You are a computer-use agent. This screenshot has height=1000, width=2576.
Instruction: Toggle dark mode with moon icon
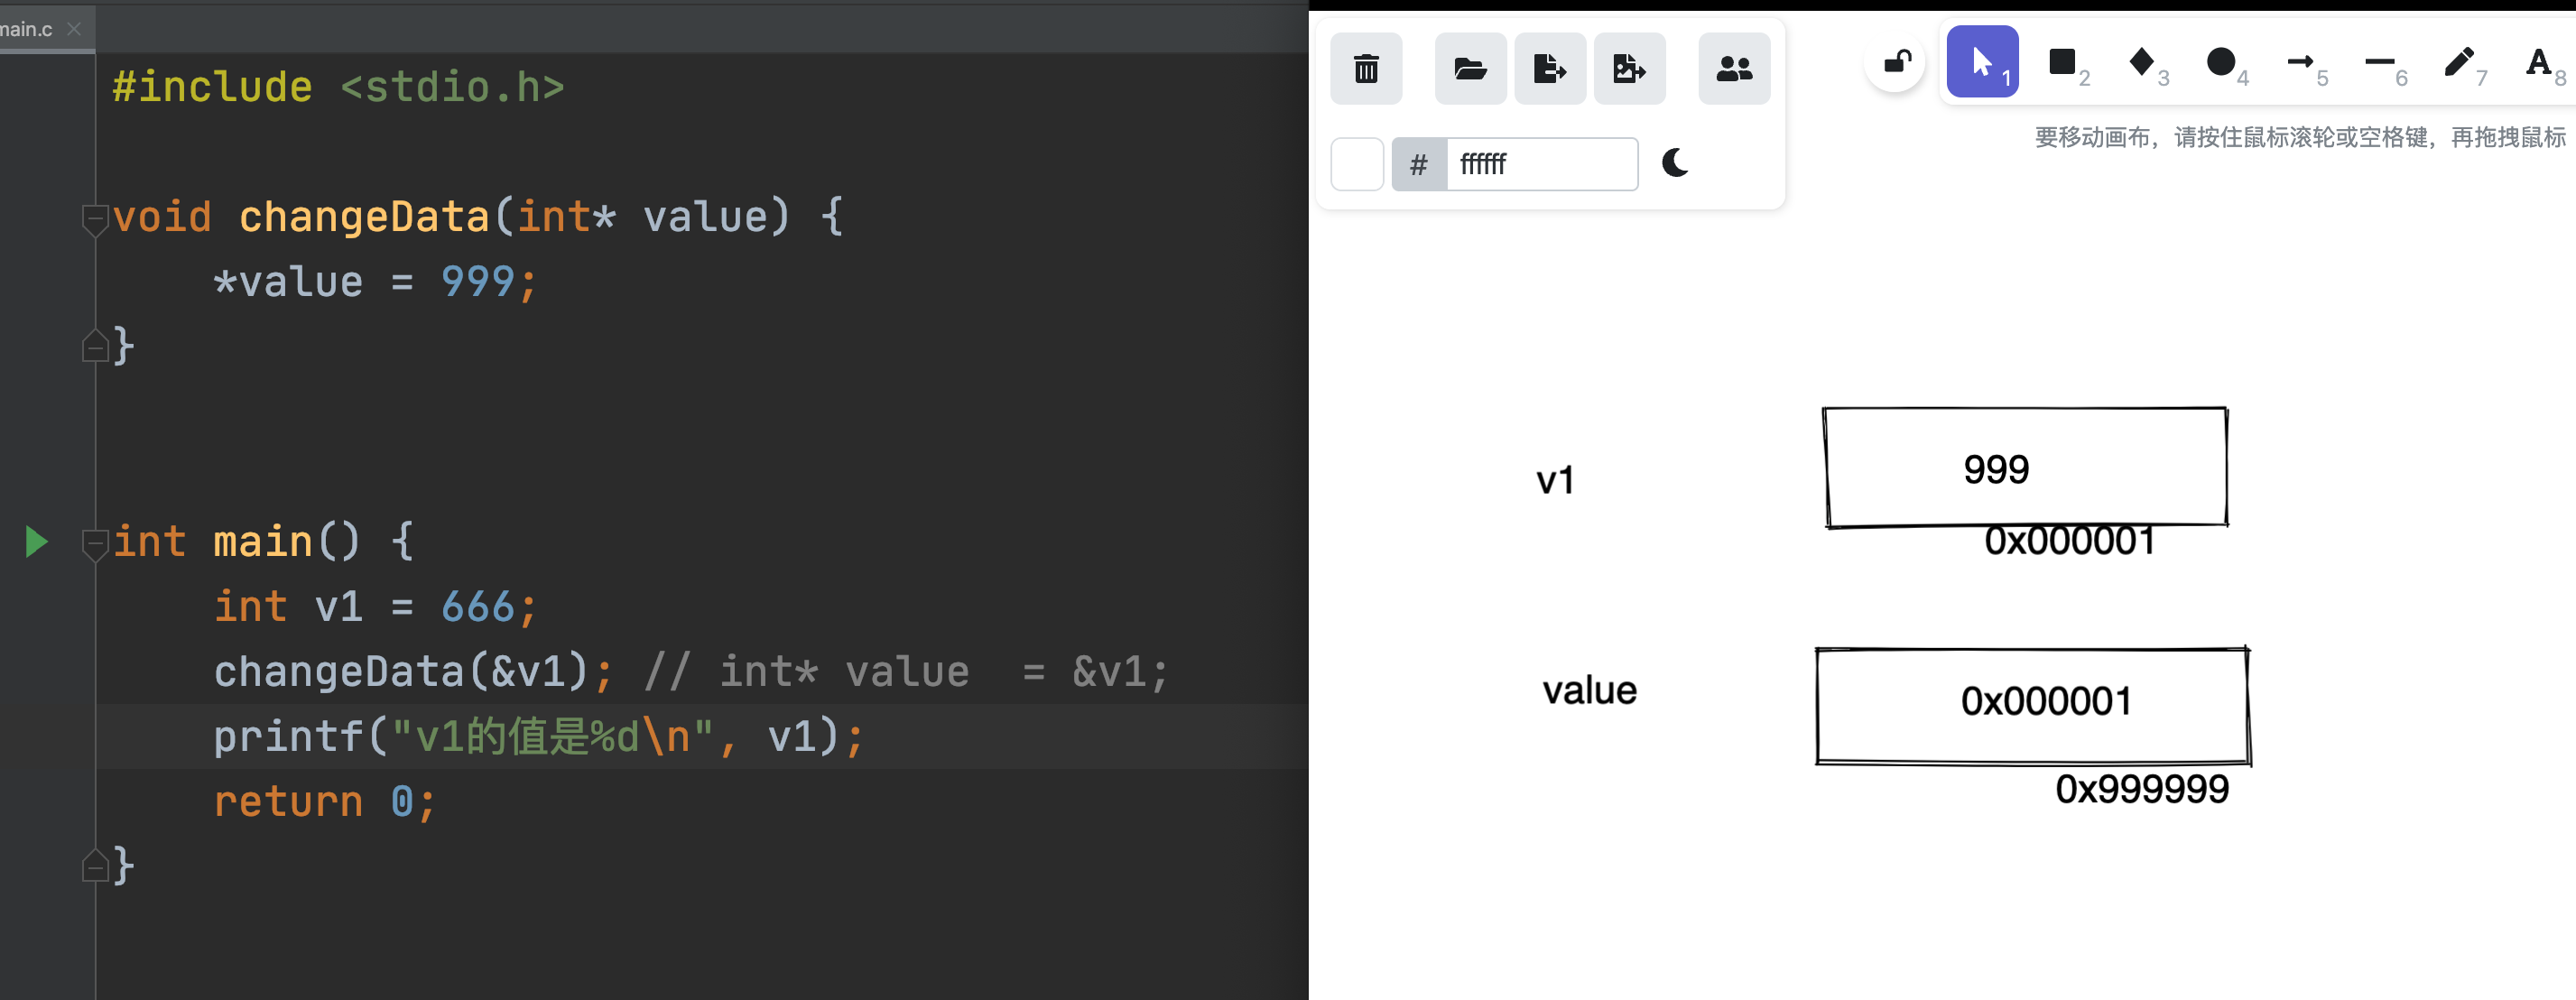(1675, 163)
